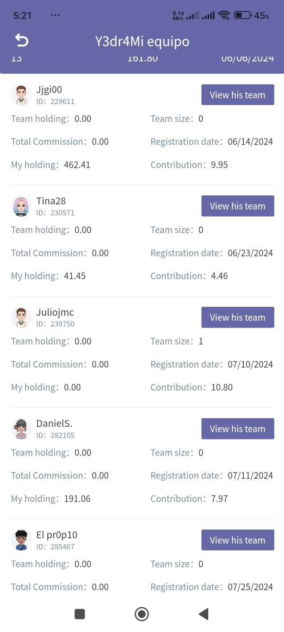The height and width of the screenshot is (632, 284).
Task: Tap the back arrow icon
Action: click(22, 41)
